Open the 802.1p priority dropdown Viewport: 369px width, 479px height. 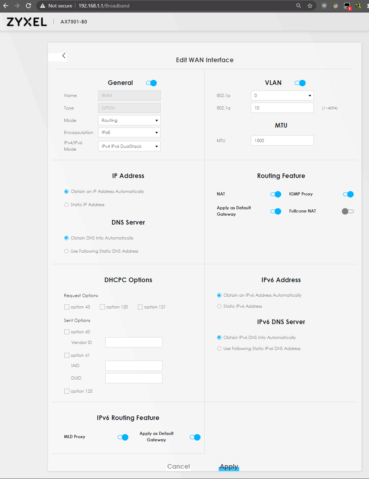[x=282, y=96]
